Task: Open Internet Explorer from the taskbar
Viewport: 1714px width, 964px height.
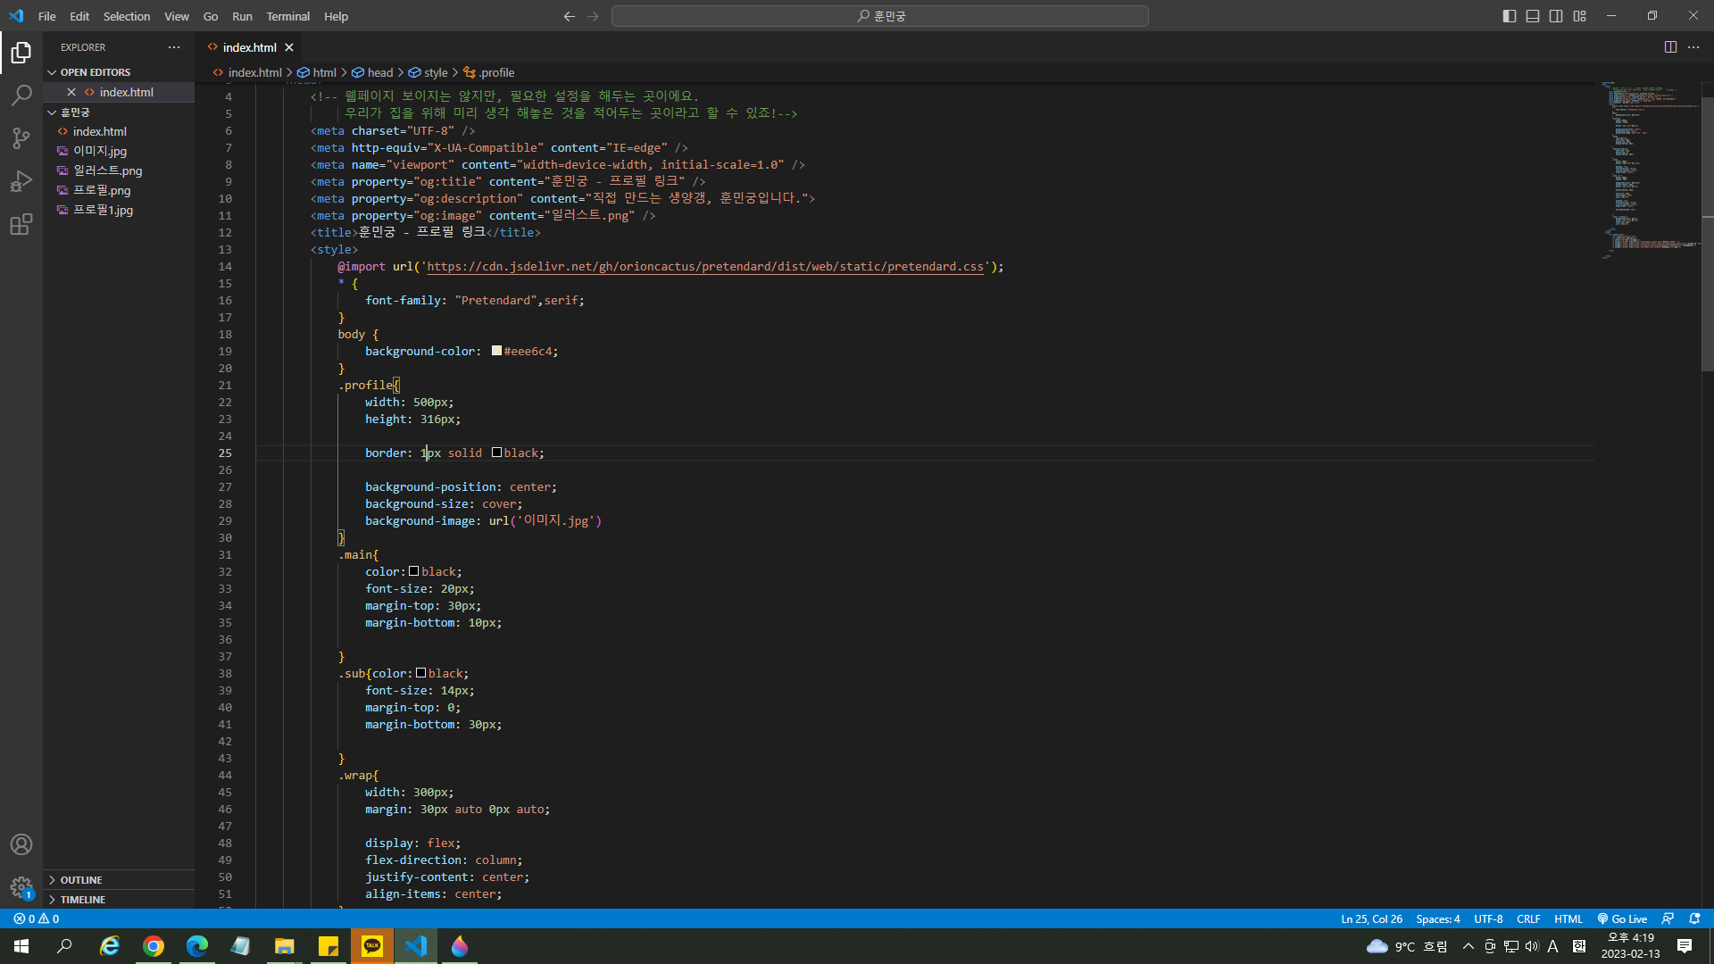Action: click(x=110, y=946)
